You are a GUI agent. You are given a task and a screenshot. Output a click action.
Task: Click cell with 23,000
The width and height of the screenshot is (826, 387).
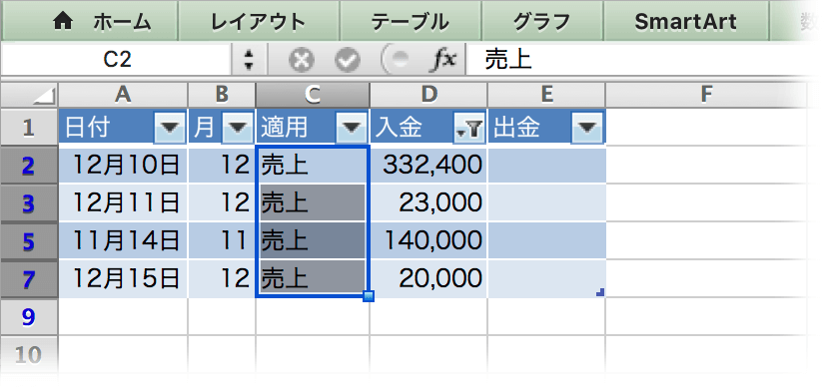click(x=428, y=202)
